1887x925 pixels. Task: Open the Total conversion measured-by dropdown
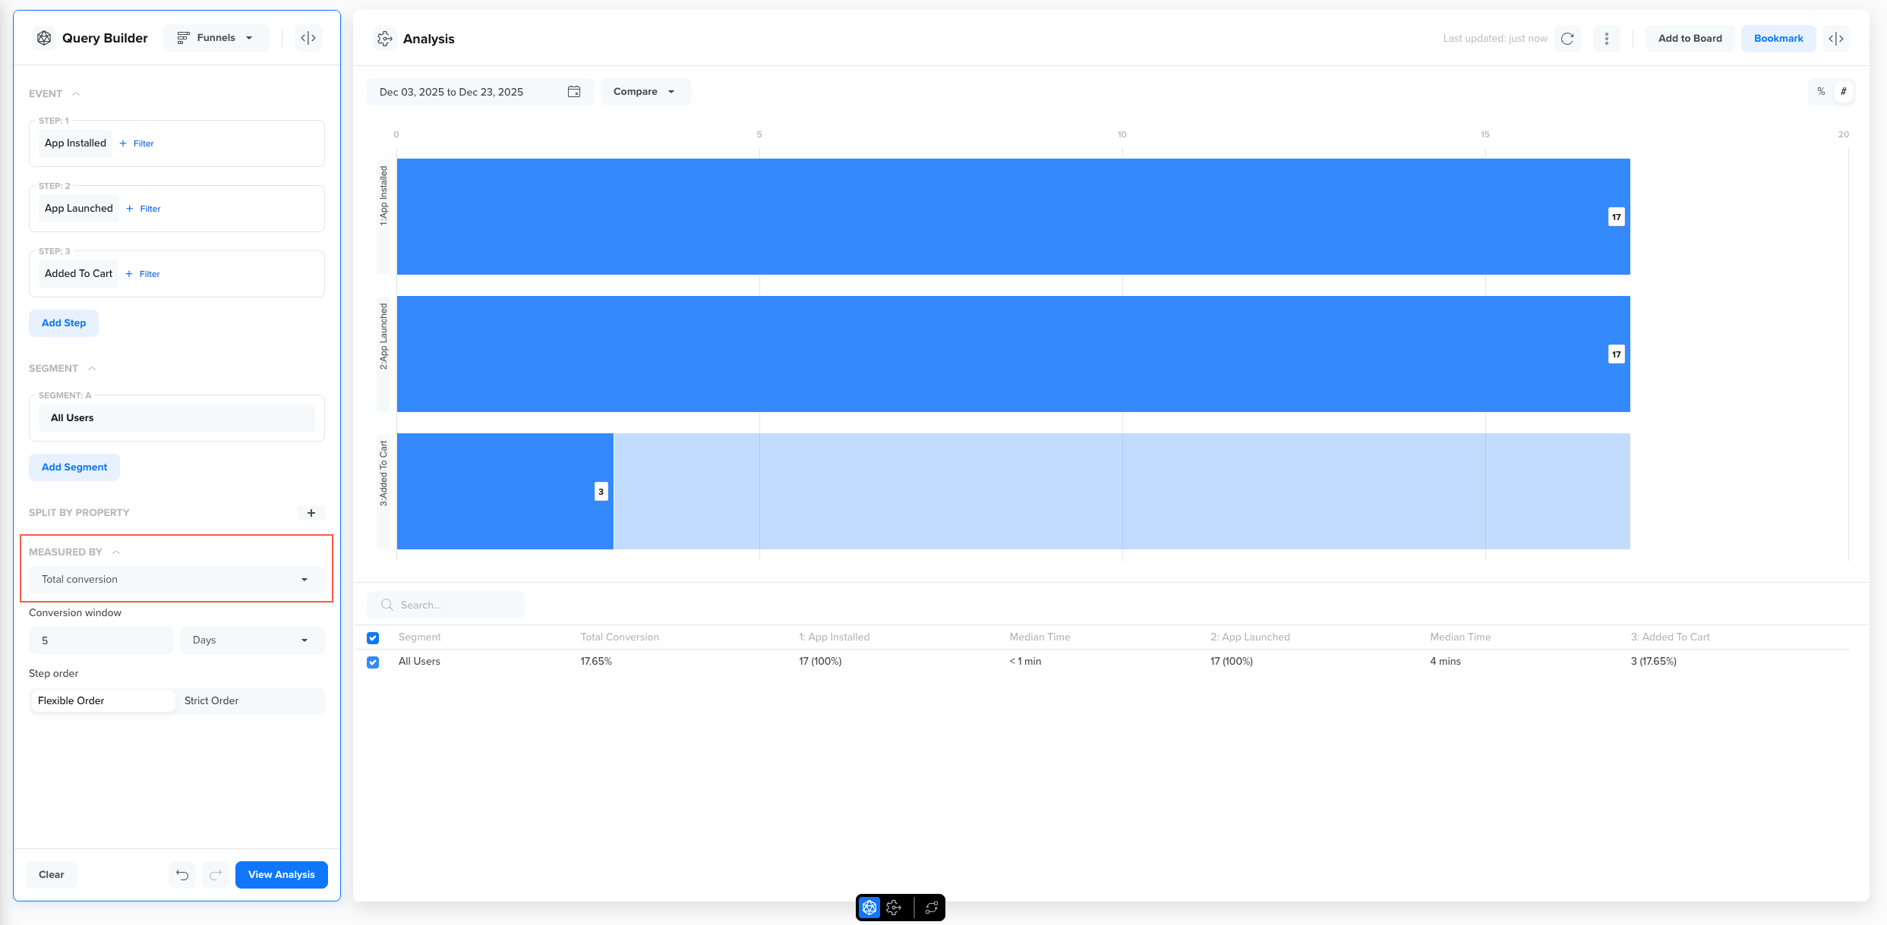click(176, 580)
